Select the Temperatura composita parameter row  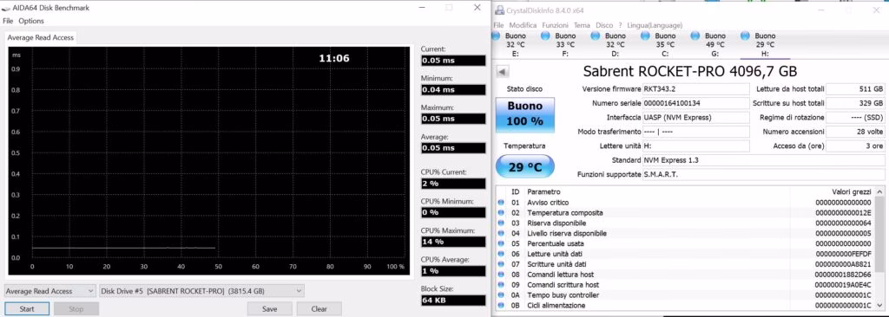tap(685, 213)
